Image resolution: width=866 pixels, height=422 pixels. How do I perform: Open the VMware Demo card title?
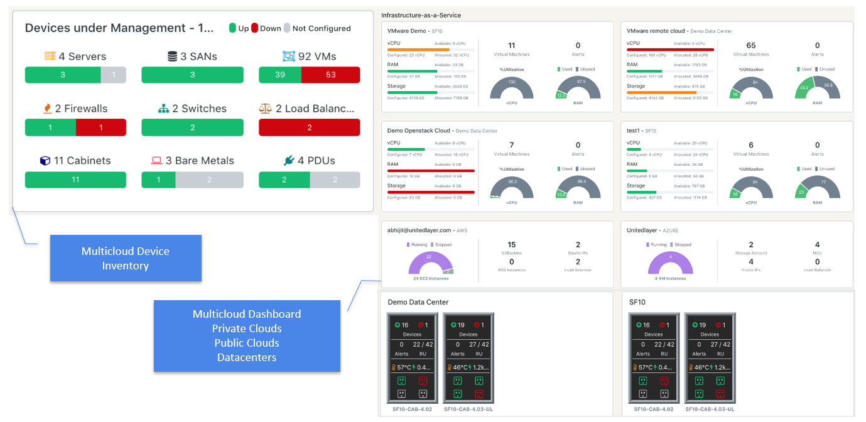point(416,31)
